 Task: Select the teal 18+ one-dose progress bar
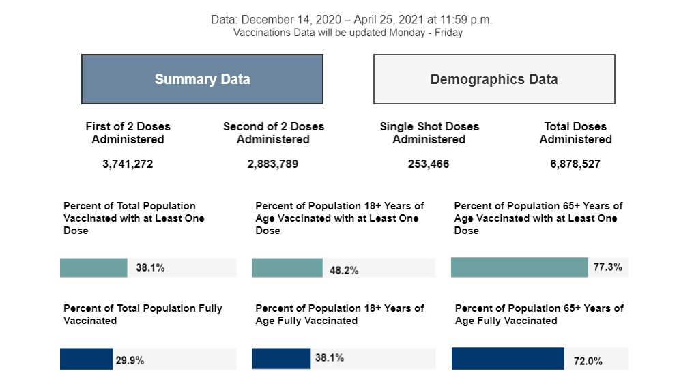pyautogui.click(x=287, y=268)
